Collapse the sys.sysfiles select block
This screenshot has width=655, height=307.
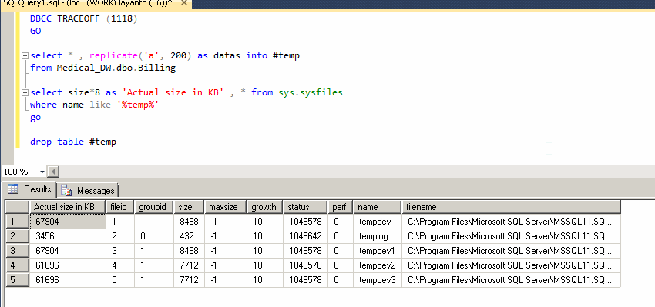(24, 92)
